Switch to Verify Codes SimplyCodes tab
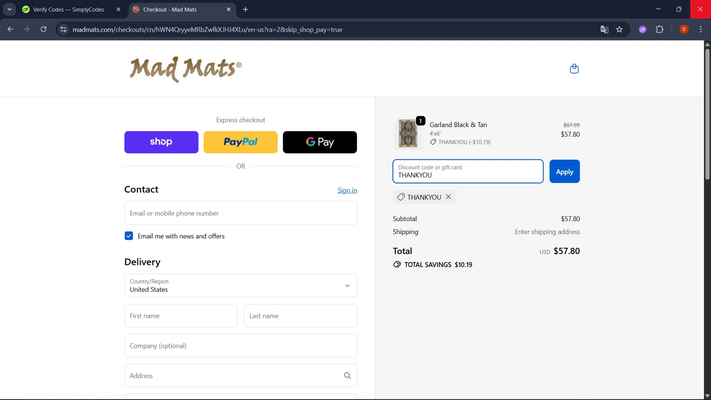Screen dimensions: 711x400 click(69, 9)
